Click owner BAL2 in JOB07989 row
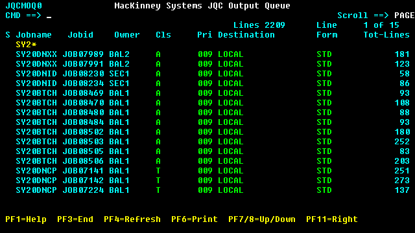Viewport: 415px width, 233px height. (119, 54)
